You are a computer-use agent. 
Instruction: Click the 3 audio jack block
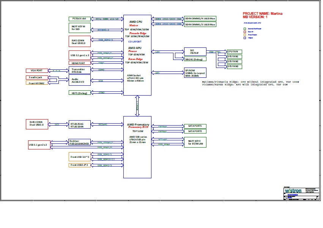(x=37, y=77)
